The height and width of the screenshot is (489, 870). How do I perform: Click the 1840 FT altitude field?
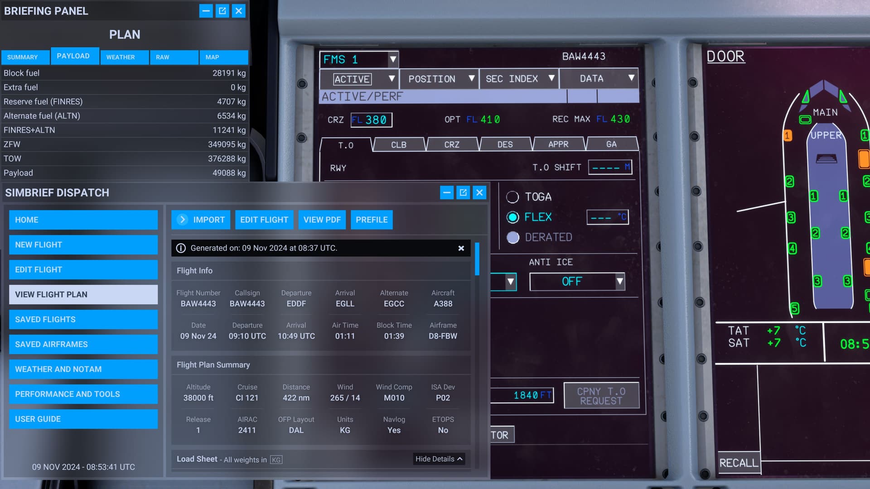point(522,395)
